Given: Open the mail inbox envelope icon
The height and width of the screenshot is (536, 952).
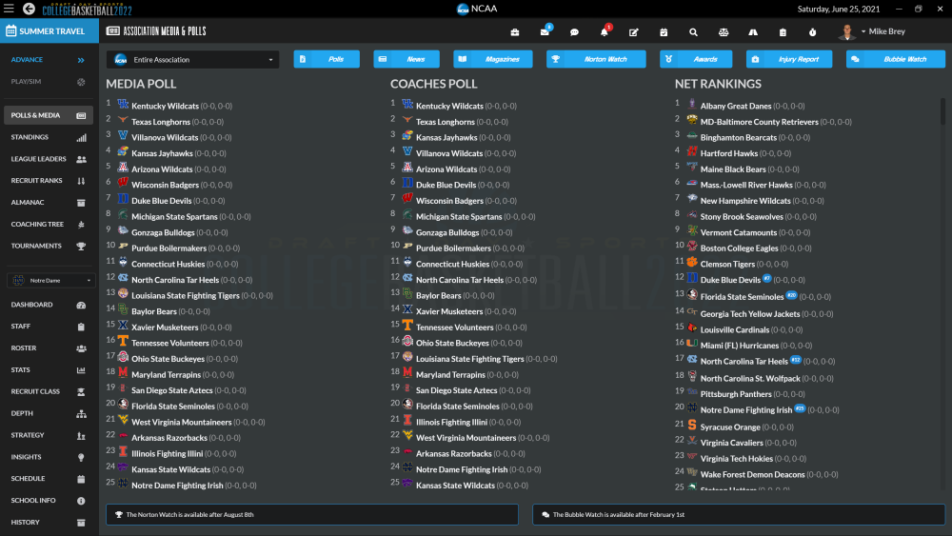Looking at the screenshot, I should (x=545, y=32).
